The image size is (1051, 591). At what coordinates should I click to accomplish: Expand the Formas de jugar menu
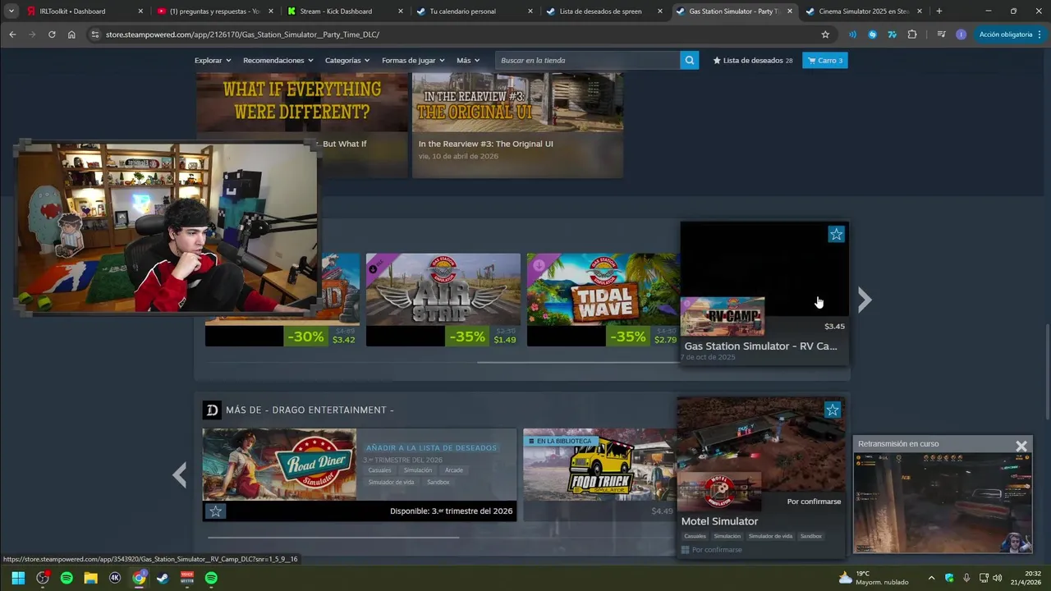[413, 60]
